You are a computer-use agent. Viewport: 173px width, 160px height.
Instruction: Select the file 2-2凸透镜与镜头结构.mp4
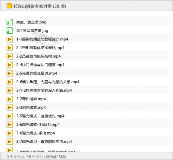(38, 56)
